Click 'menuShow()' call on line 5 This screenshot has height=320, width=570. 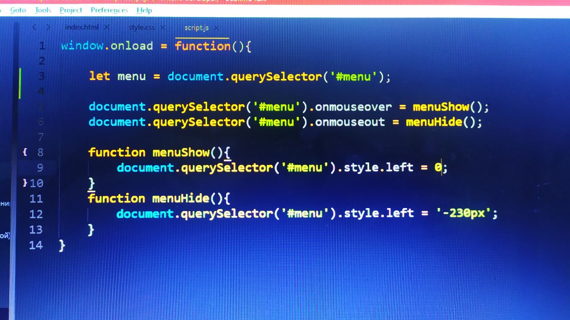click(x=448, y=107)
